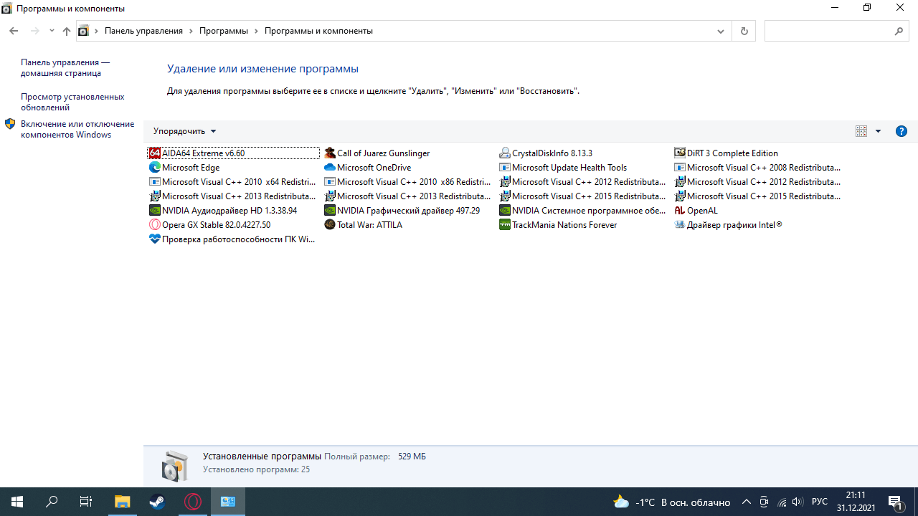Viewport: 918px width, 516px height.
Task: Open the volume control in tray
Action: (x=798, y=502)
